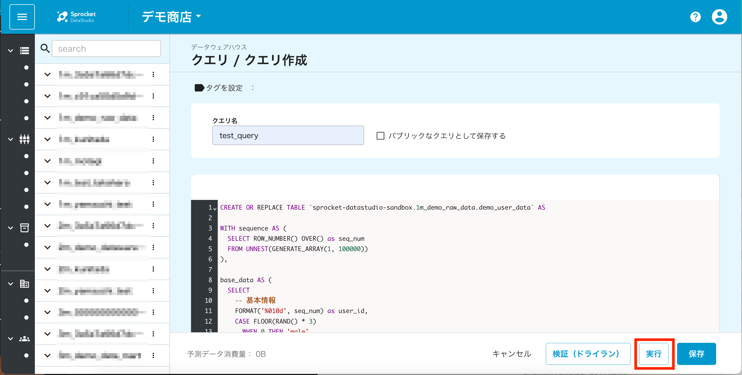This screenshot has height=375, width=742.
Task: Click the people group icon in sidebar
Action: point(25,339)
